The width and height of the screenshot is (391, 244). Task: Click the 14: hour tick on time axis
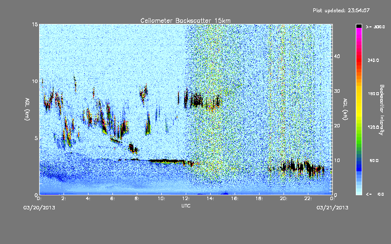[x=211, y=199]
